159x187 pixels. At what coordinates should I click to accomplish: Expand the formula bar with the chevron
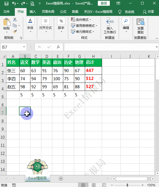click(157, 47)
